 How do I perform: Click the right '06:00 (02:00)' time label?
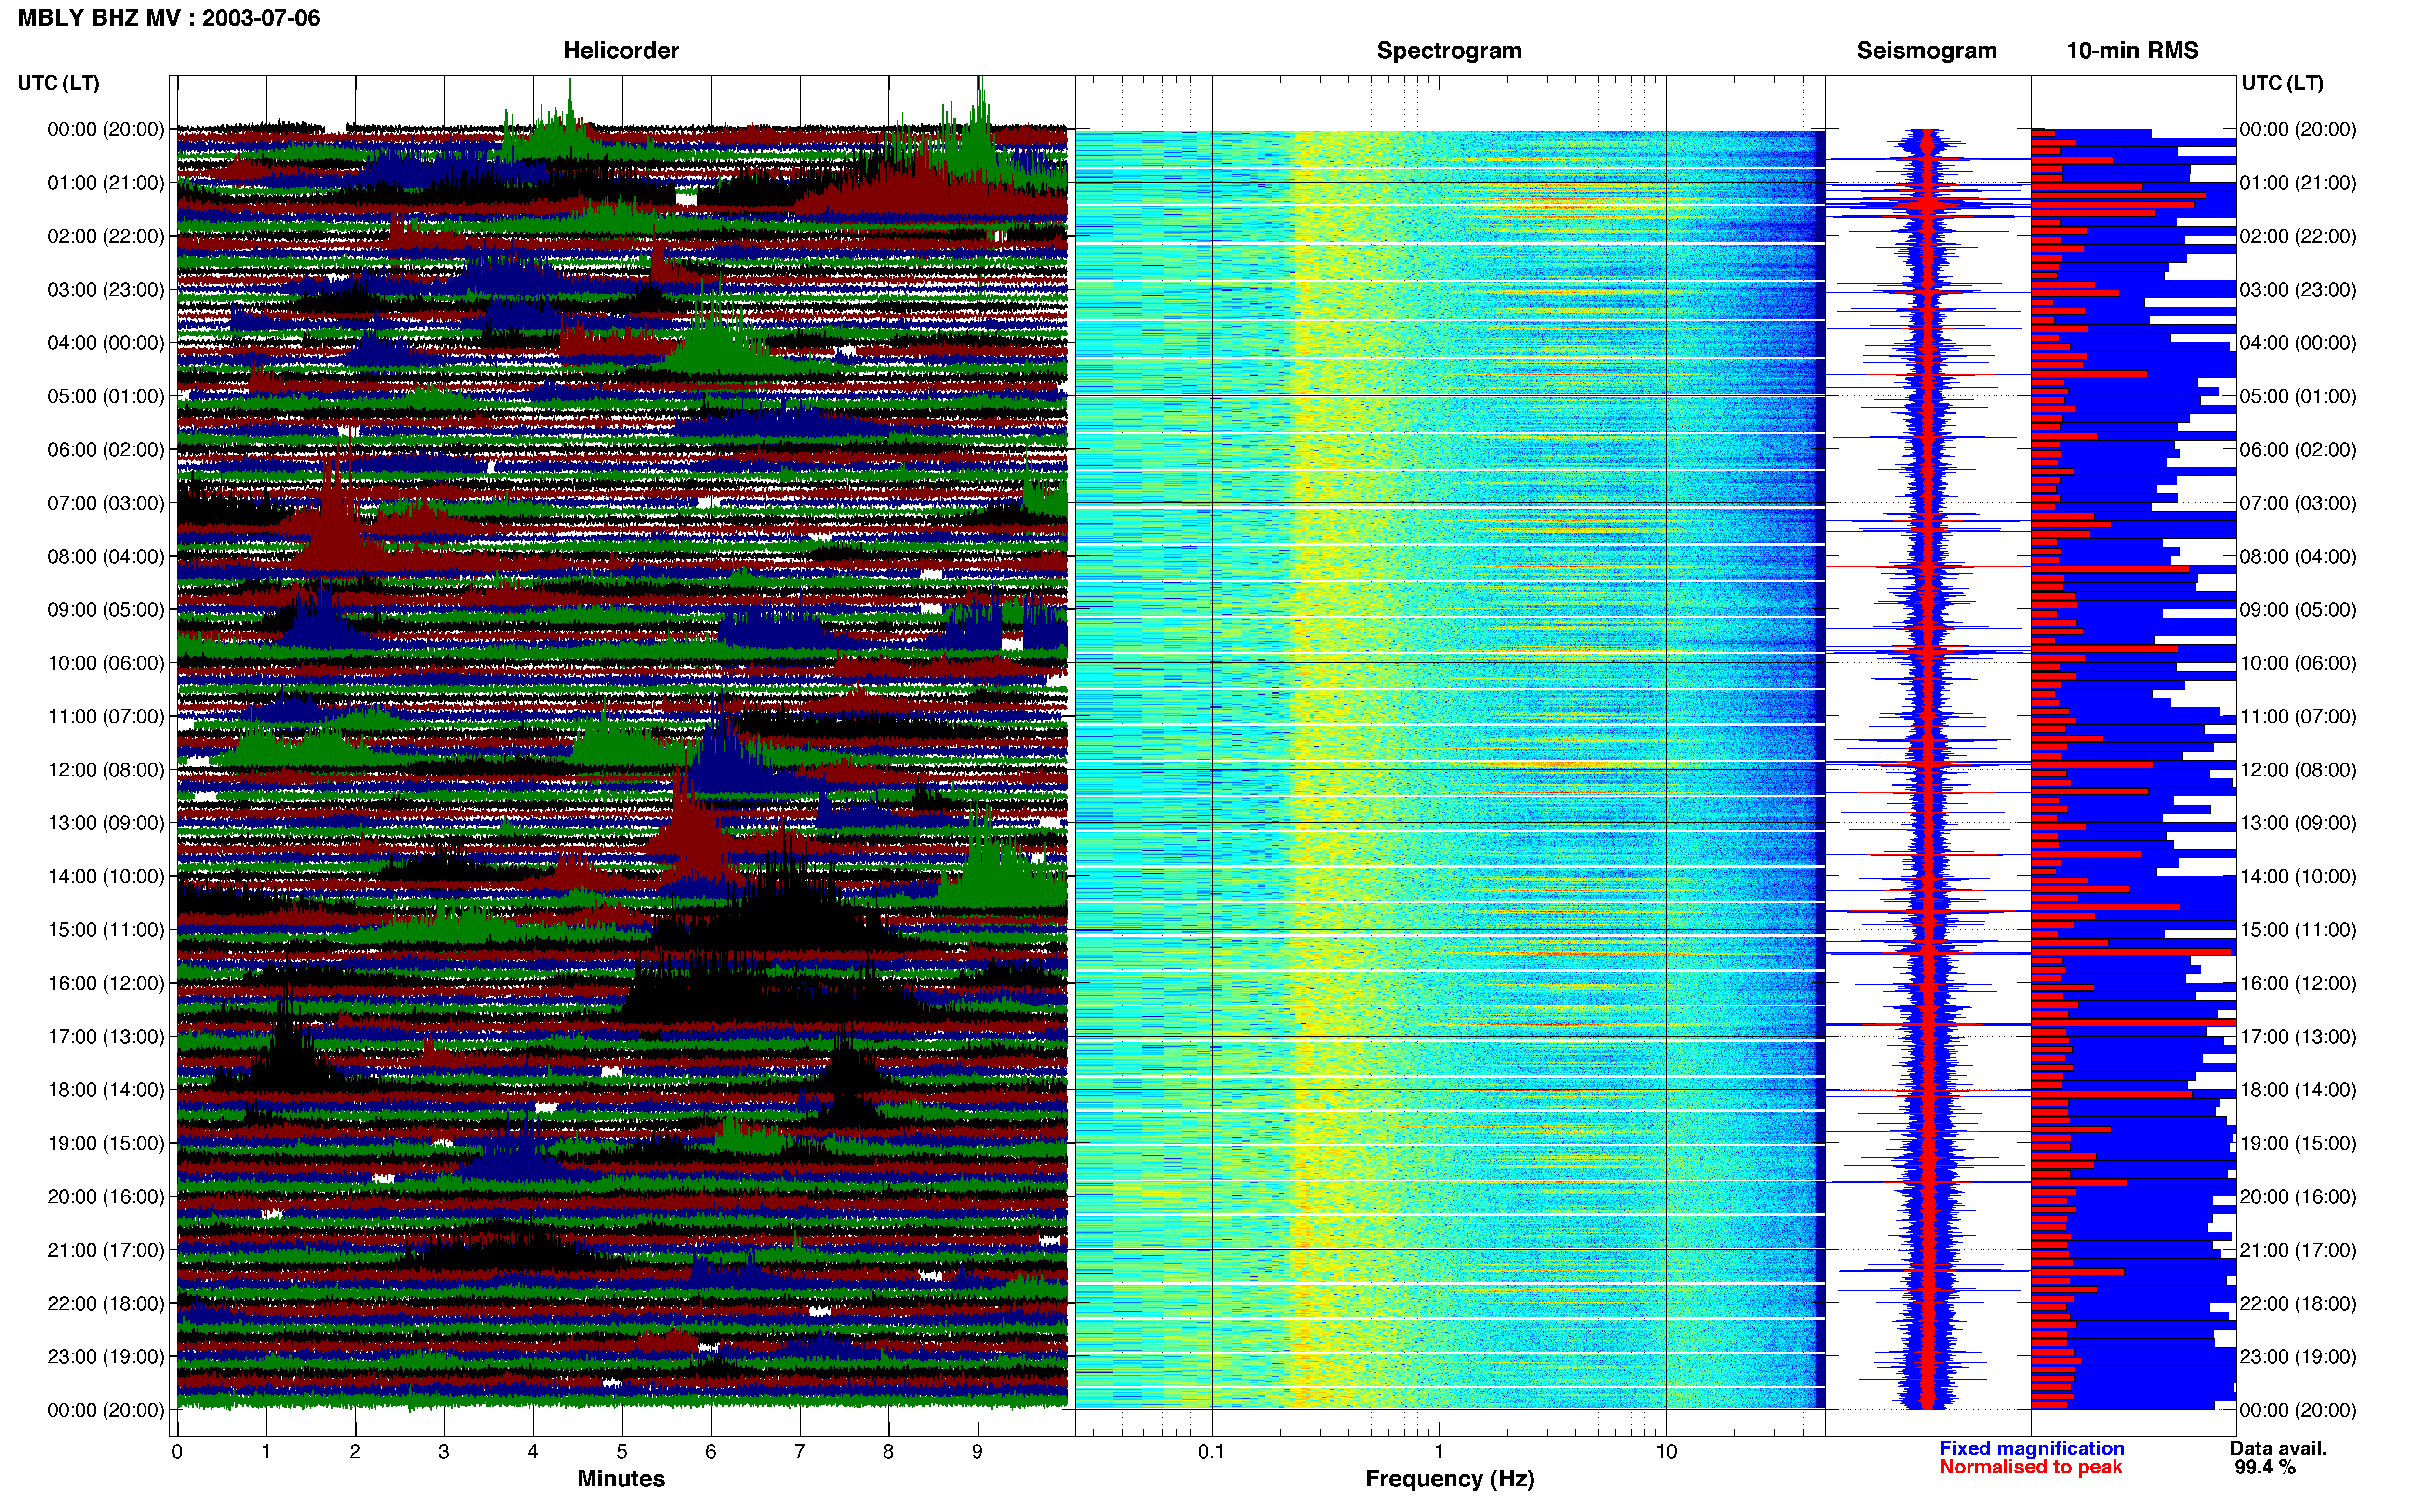[2298, 450]
